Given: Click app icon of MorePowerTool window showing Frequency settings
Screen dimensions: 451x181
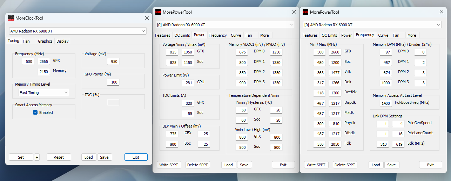Looking at the screenshot, I should tap(305, 12).
